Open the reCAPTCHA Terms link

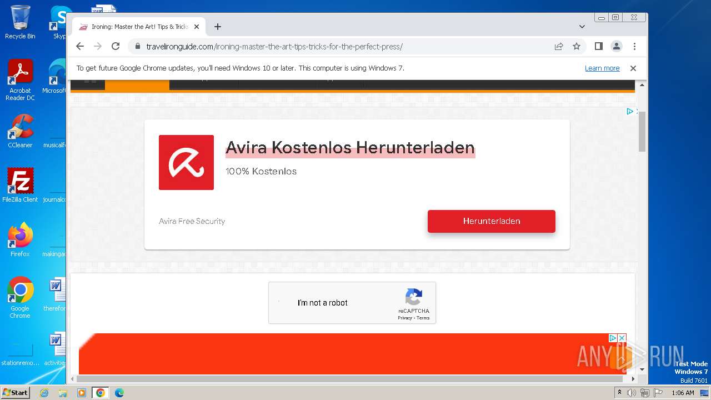[423, 318]
